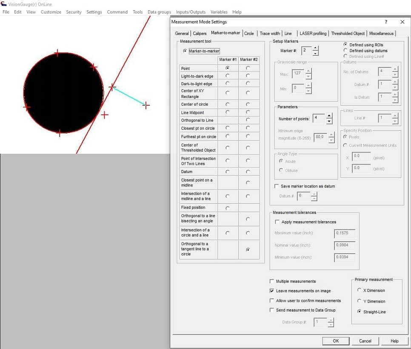Image resolution: width=411 pixels, height=349 pixels.
Task: Open the Customize menu
Action: point(51,12)
